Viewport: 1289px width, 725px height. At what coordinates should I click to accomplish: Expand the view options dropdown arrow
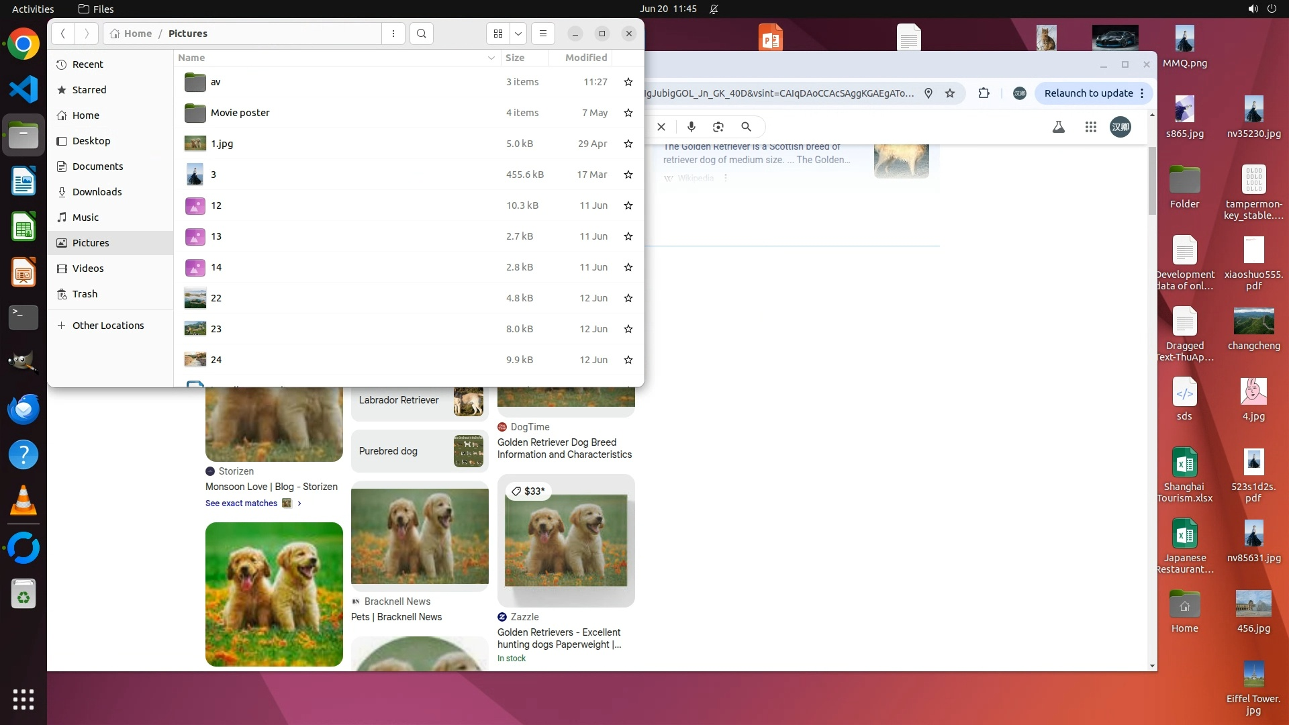coord(518,34)
